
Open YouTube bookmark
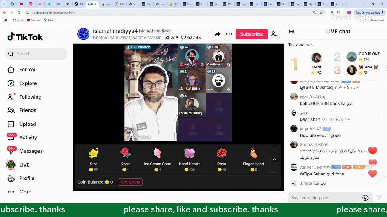pos(34,20)
